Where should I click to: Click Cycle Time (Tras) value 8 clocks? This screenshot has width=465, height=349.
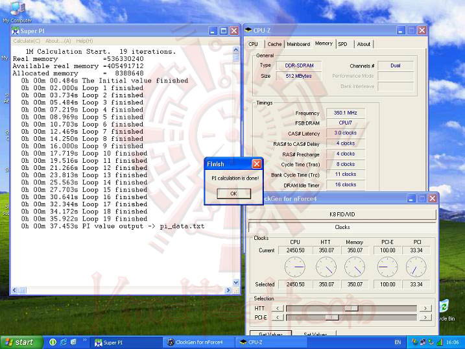coord(346,164)
